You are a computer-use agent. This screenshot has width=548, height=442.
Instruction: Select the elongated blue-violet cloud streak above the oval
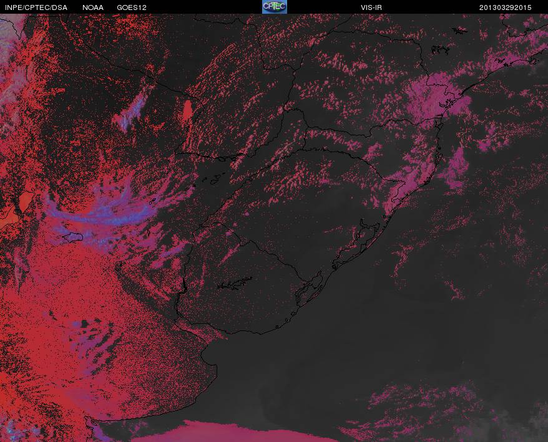point(131,110)
